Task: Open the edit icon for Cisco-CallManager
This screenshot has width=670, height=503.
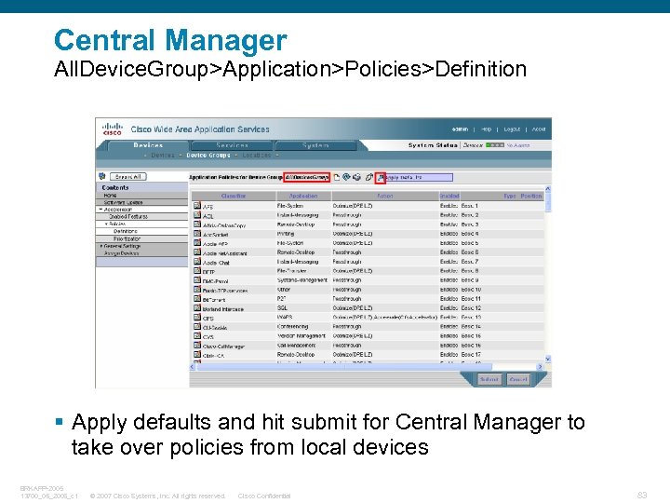Action: [x=197, y=346]
